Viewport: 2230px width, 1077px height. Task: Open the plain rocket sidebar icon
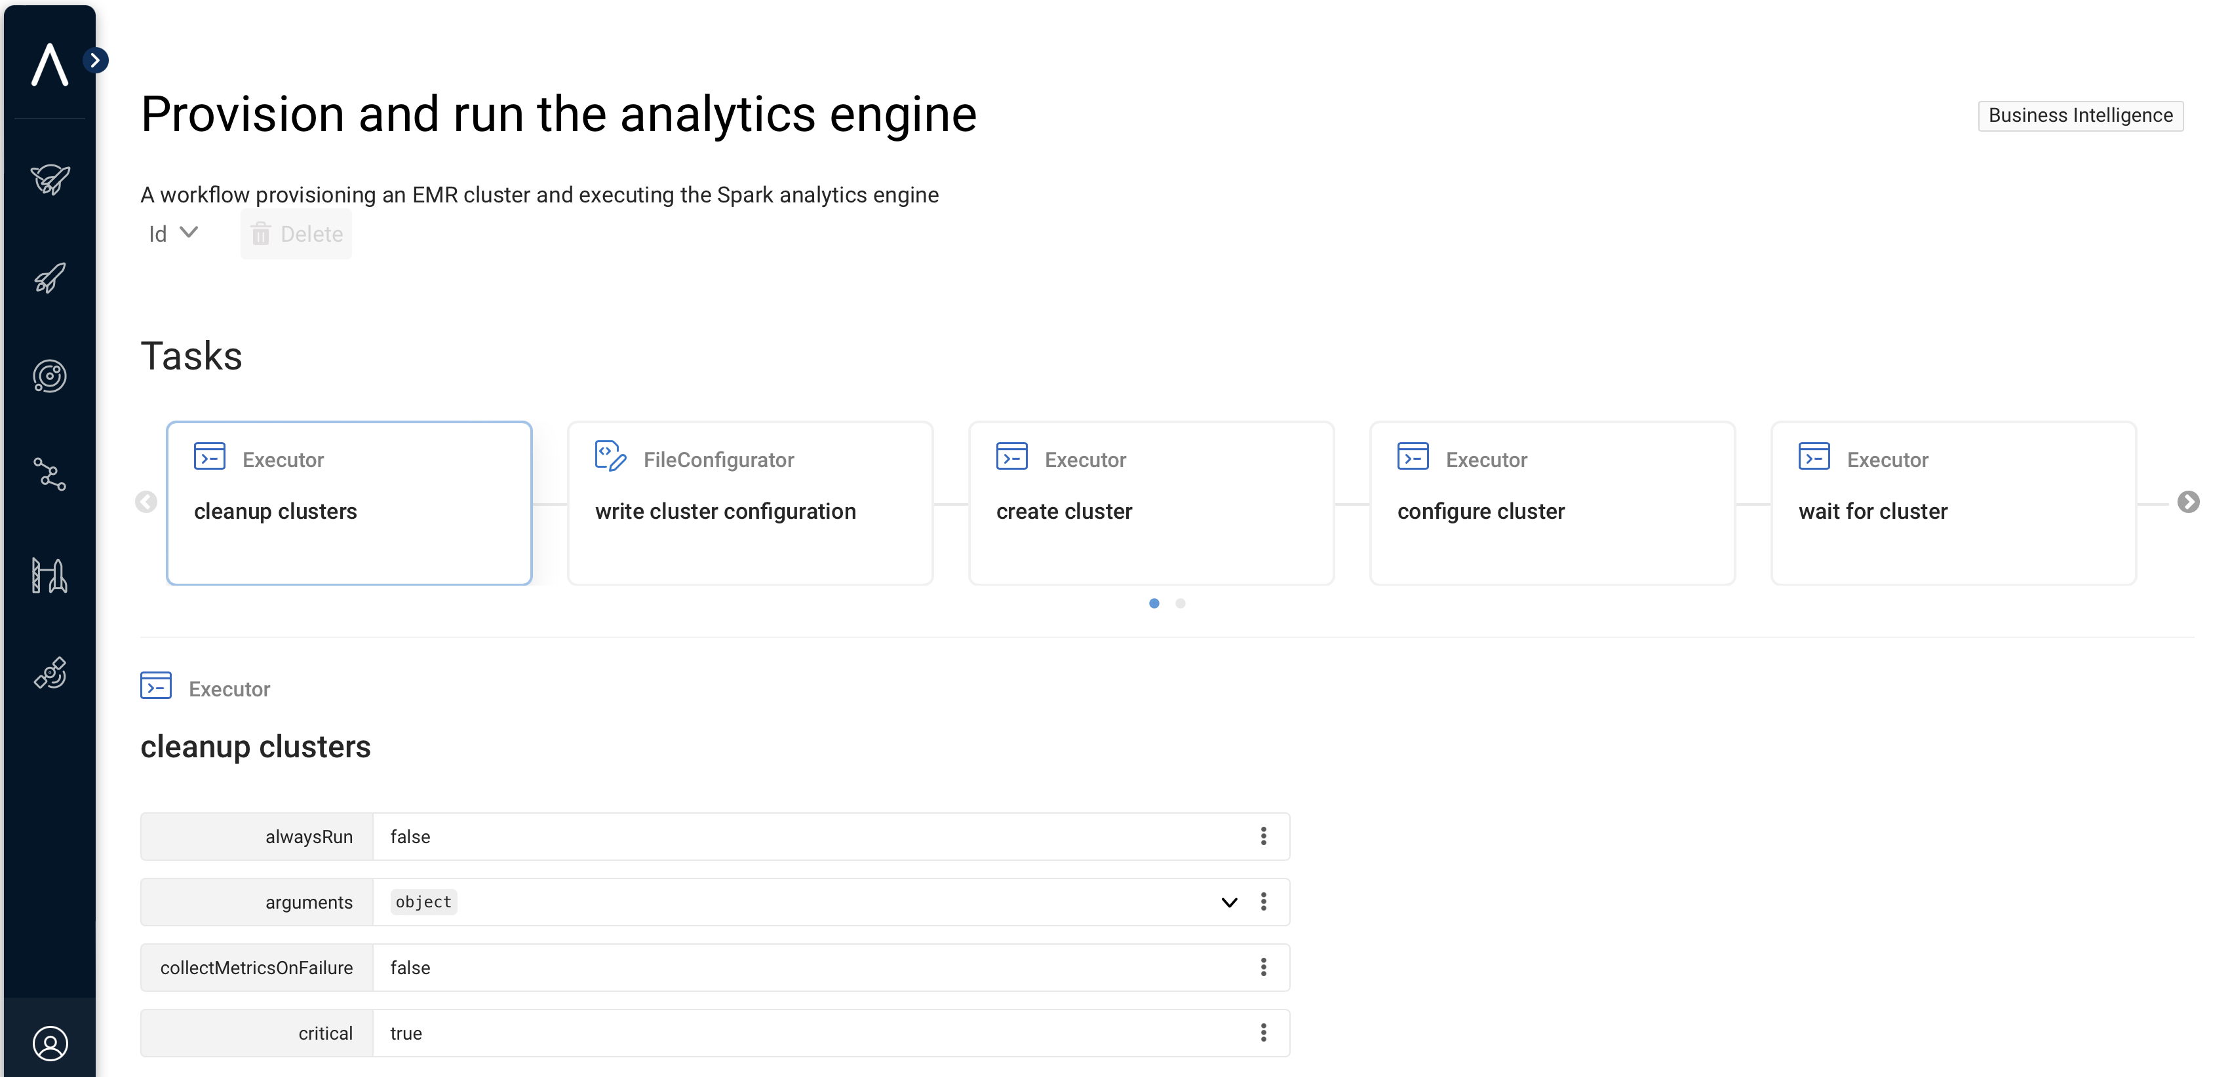click(x=49, y=278)
